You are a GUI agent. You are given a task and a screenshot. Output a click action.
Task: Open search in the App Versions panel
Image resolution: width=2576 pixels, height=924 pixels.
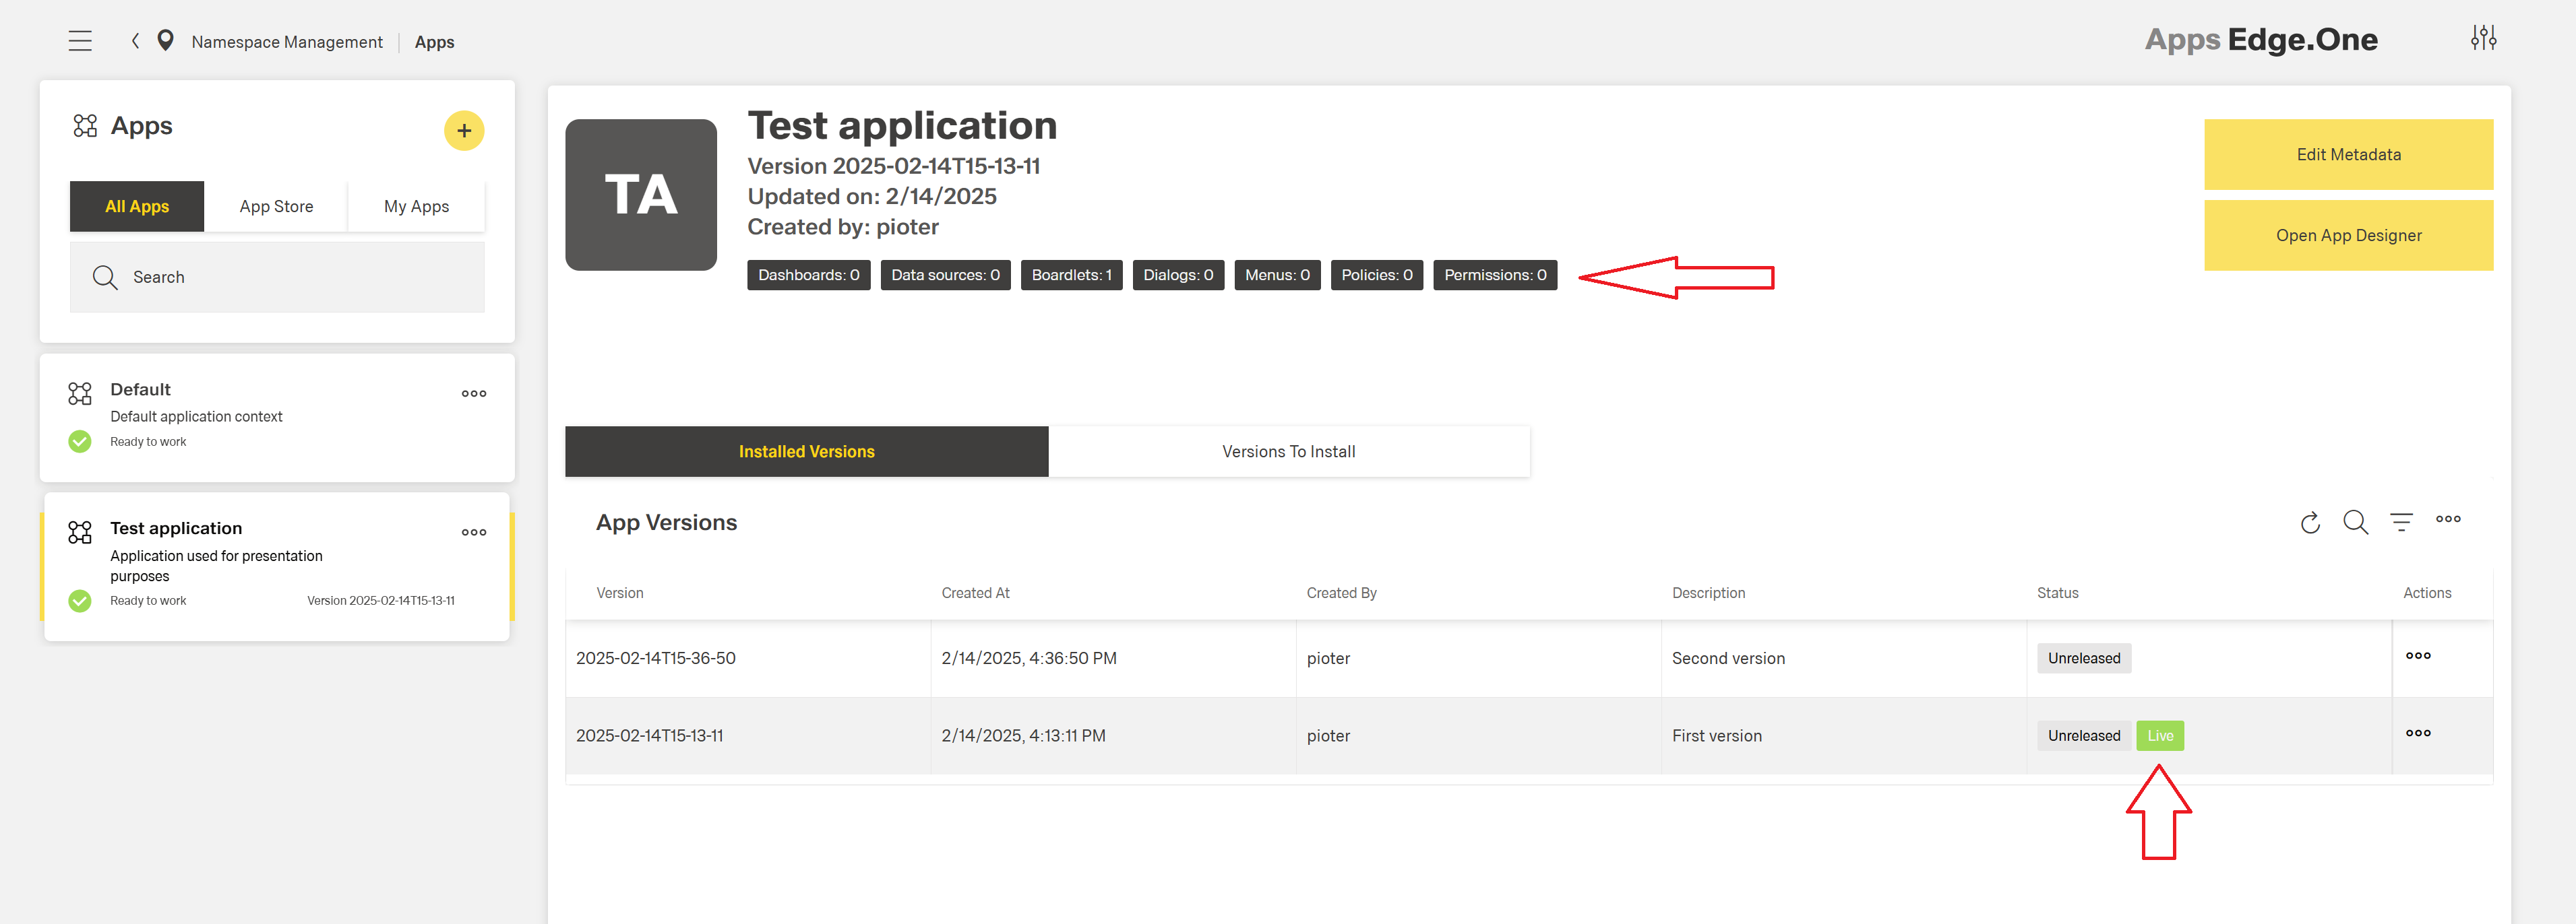coord(2356,521)
